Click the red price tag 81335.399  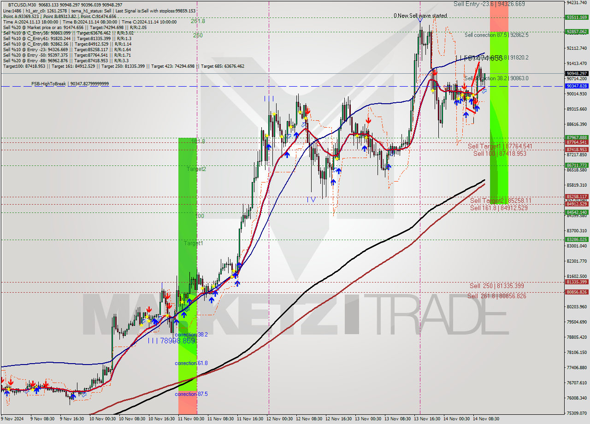577,282
